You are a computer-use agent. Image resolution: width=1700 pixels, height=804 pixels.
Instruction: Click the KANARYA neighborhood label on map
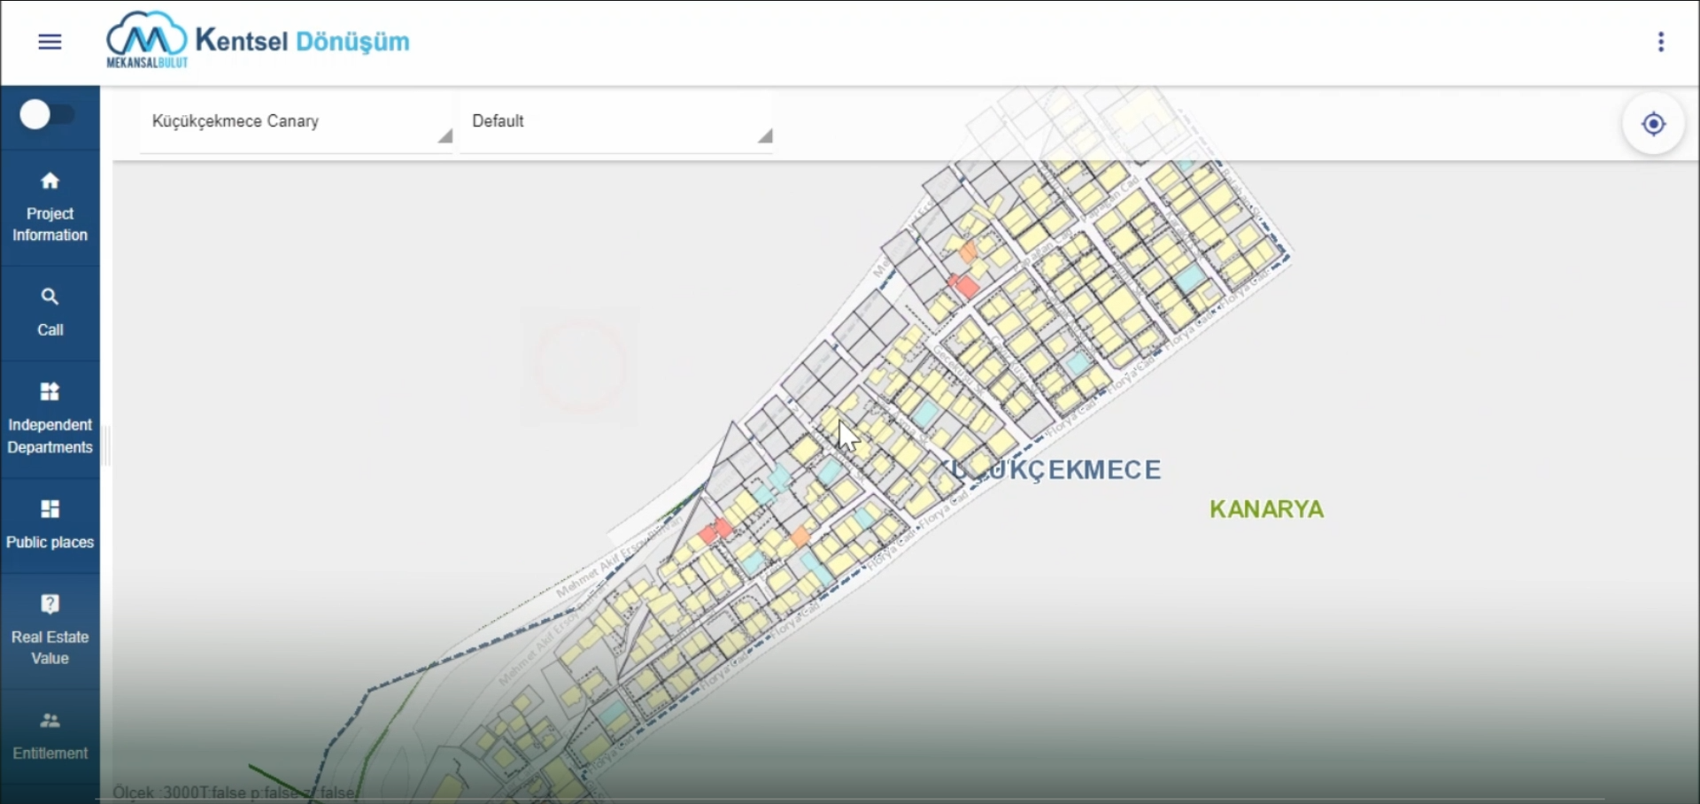[1266, 509]
